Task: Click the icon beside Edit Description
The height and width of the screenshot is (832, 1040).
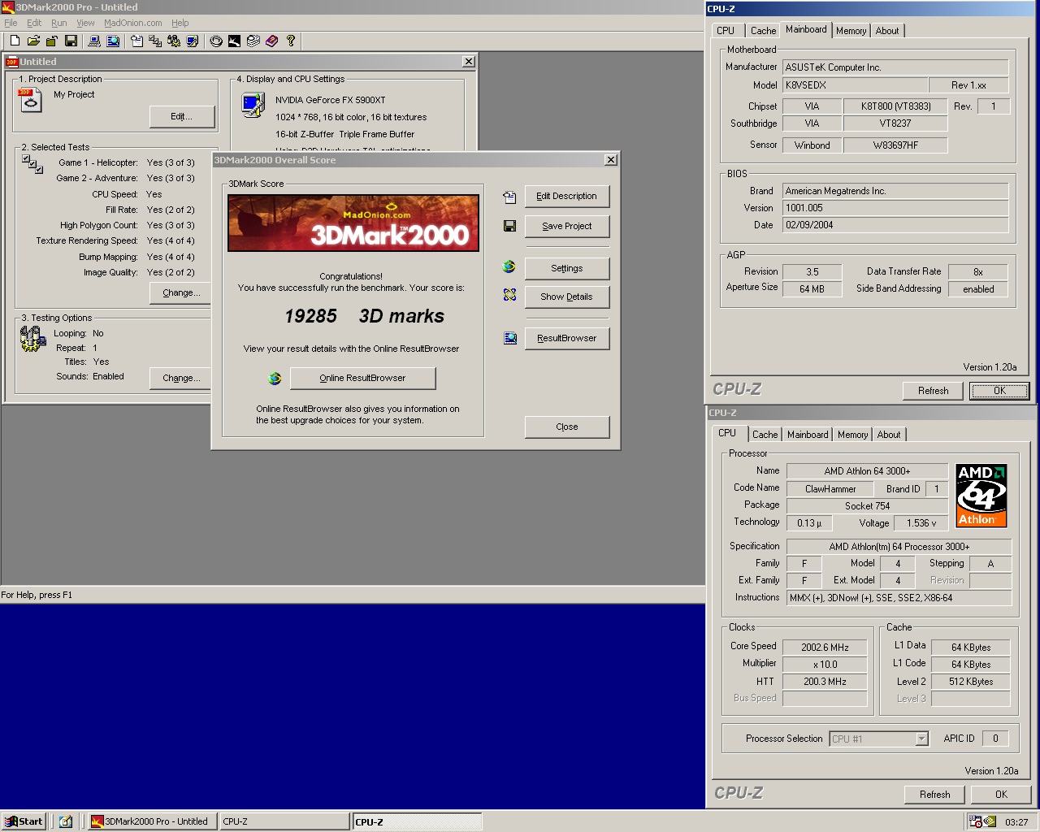Action: [x=509, y=197]
